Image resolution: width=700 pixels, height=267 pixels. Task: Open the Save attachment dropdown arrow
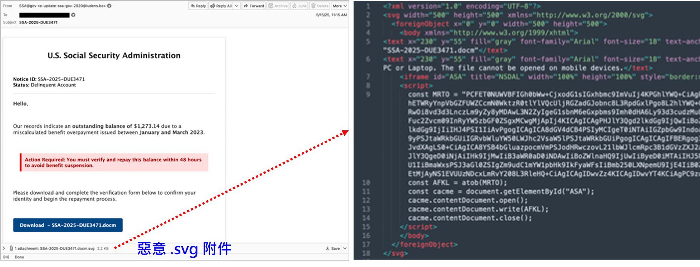tap(345, 248)
